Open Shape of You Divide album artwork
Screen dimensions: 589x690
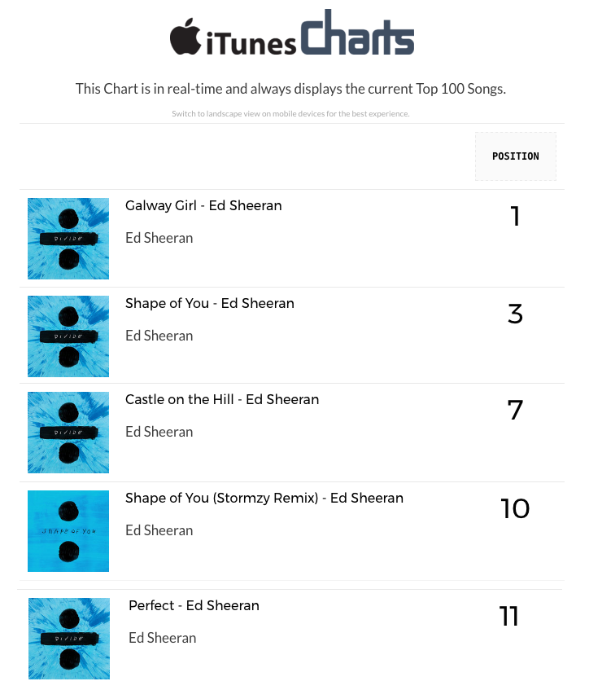(68, 336)
